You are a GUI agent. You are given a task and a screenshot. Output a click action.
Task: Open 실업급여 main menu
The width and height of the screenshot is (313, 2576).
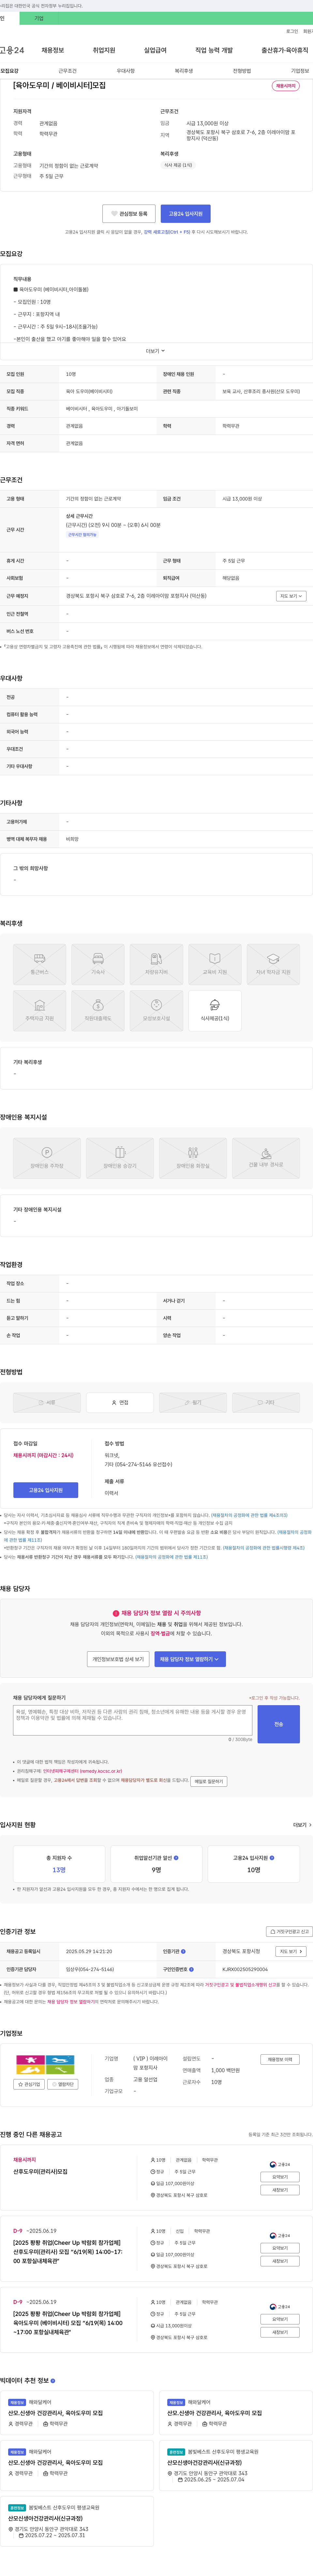155,50
